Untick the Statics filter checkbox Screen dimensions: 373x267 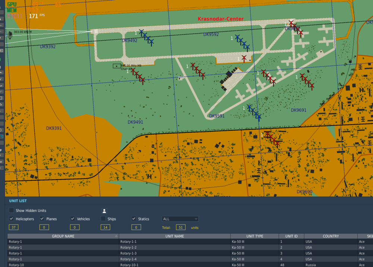point(134,219)
